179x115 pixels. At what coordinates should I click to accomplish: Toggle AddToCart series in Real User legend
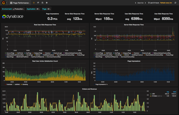tap(20, 53)
